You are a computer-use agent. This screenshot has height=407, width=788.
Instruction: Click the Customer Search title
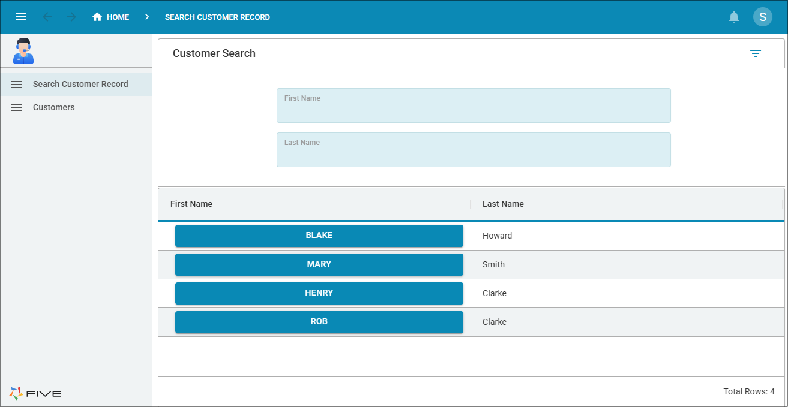click(x=214, y=53)
